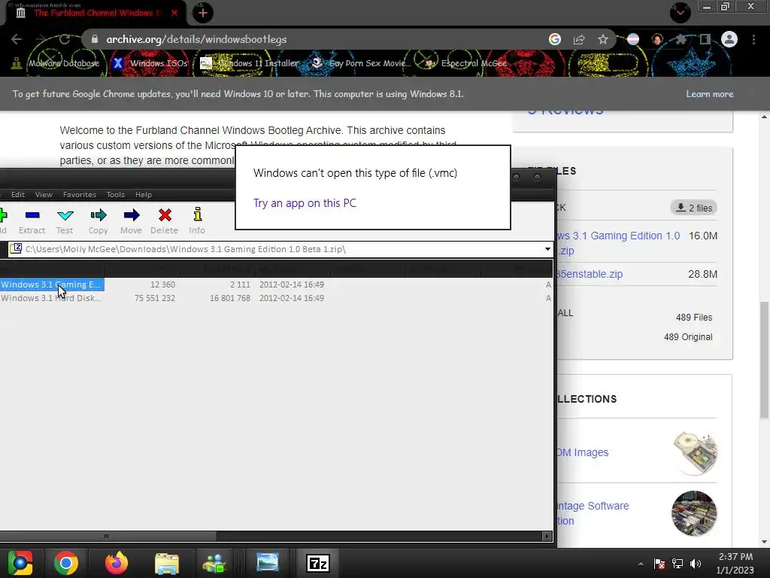Click the 2 files download button
770x578 pixels.
694,208
